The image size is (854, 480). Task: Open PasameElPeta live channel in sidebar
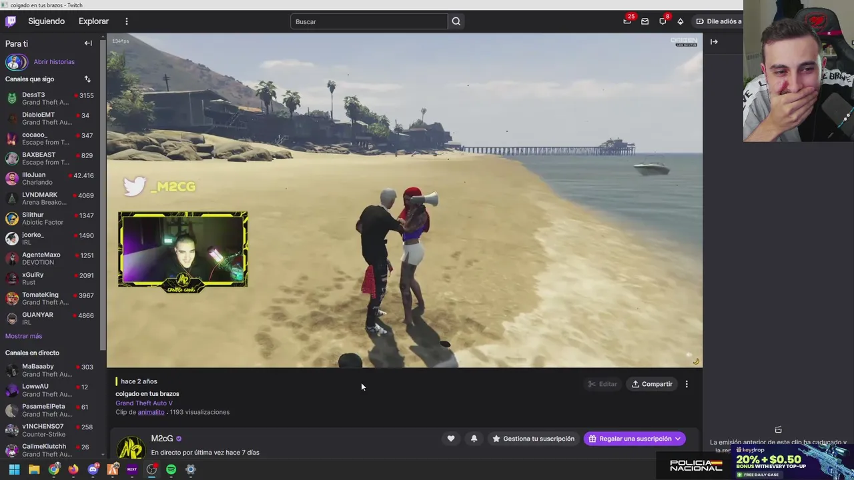point(50,410)
